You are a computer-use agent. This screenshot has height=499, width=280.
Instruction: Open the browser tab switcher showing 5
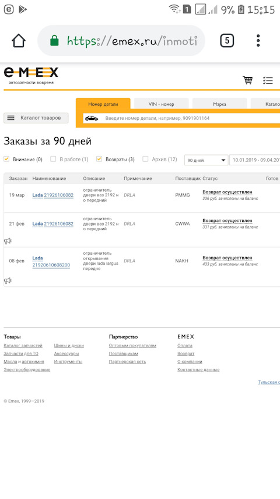[227, 40]
